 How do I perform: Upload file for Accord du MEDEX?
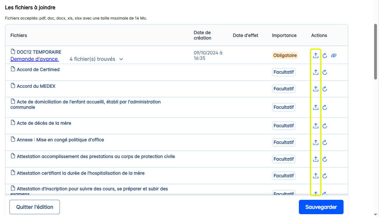[x=316, y=89]
